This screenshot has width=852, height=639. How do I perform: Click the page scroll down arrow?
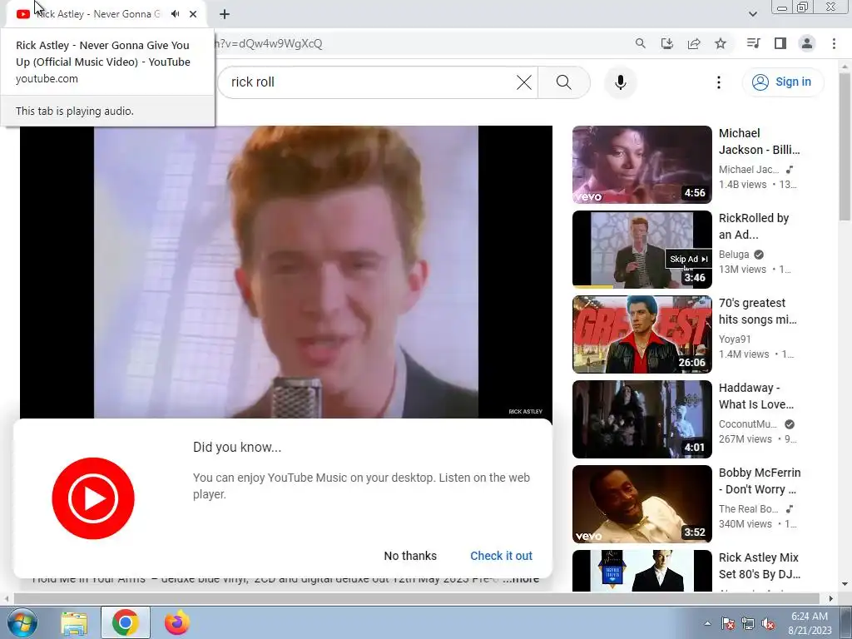coord(845,585)
